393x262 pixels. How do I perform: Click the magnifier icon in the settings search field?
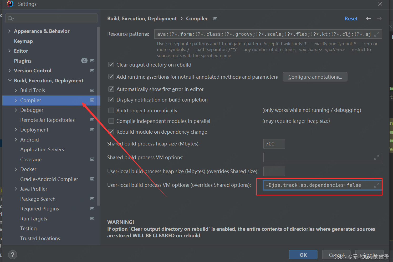10,18
